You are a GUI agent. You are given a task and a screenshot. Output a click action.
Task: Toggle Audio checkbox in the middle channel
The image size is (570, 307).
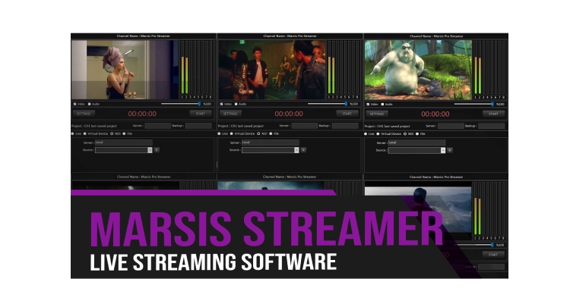click(236, 104)
